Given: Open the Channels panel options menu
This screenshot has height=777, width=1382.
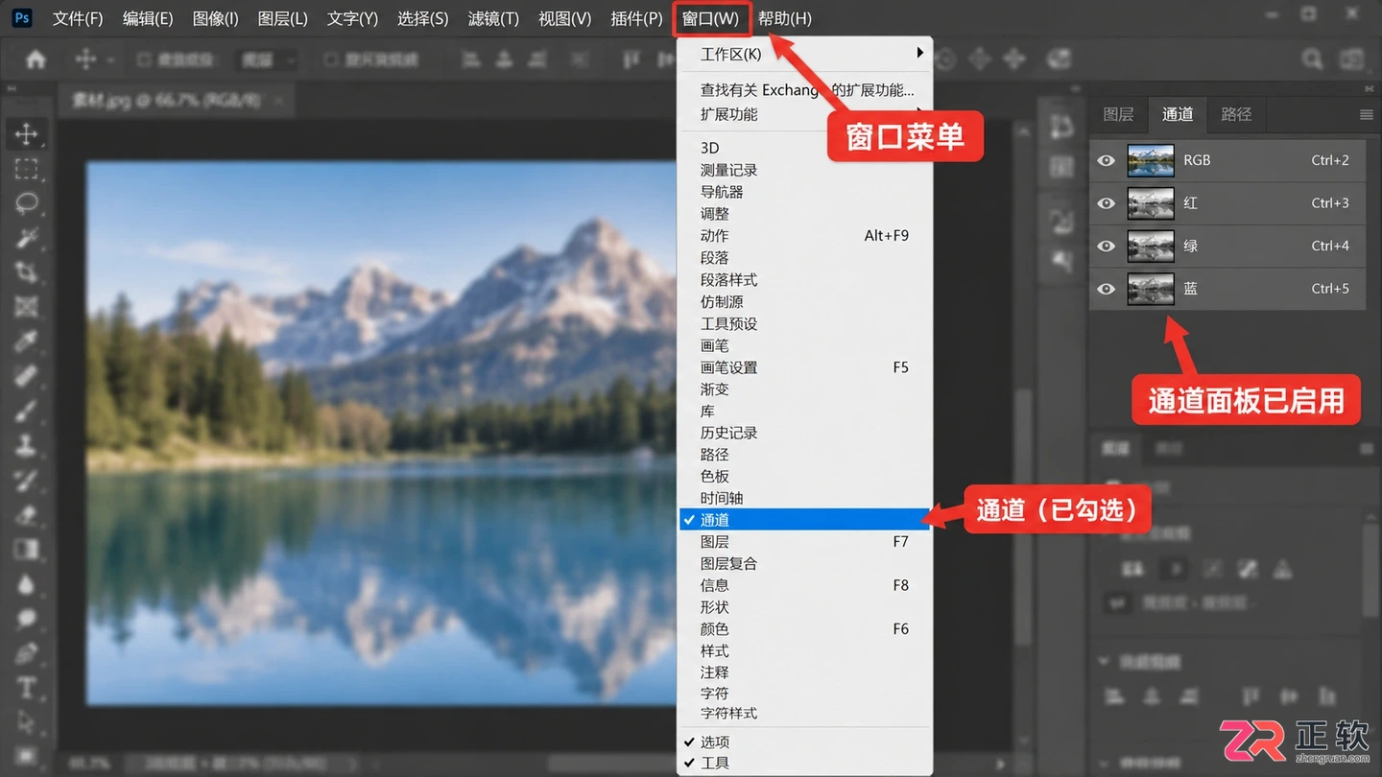Looking at the screenshot, I should (x=1367, y=114).
